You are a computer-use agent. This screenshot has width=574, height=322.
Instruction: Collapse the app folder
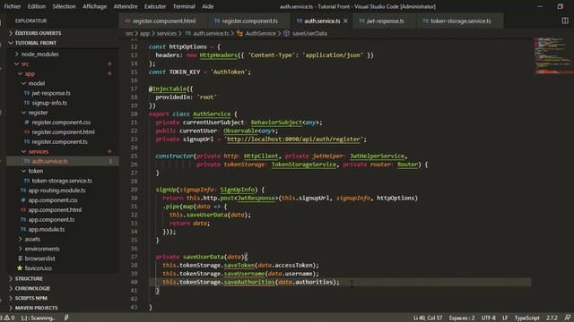pos(30,73)
